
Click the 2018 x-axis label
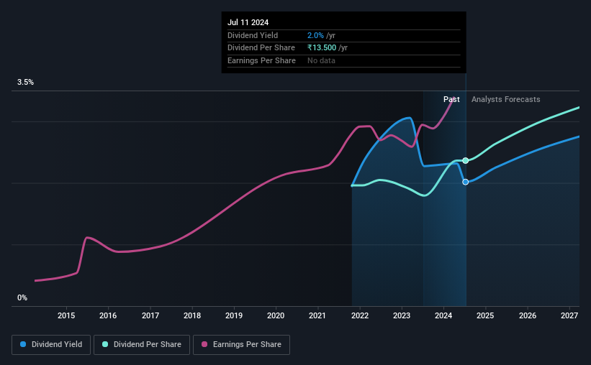192,315
